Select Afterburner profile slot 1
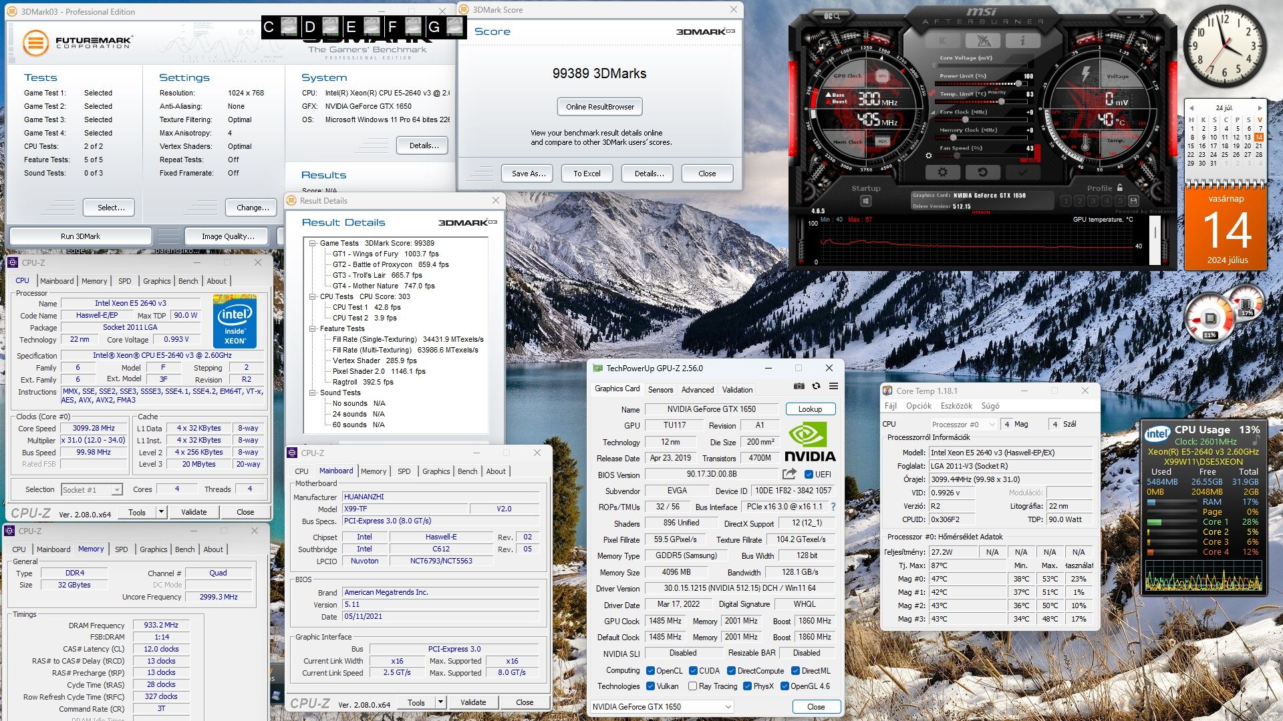 click(1066, 201)
